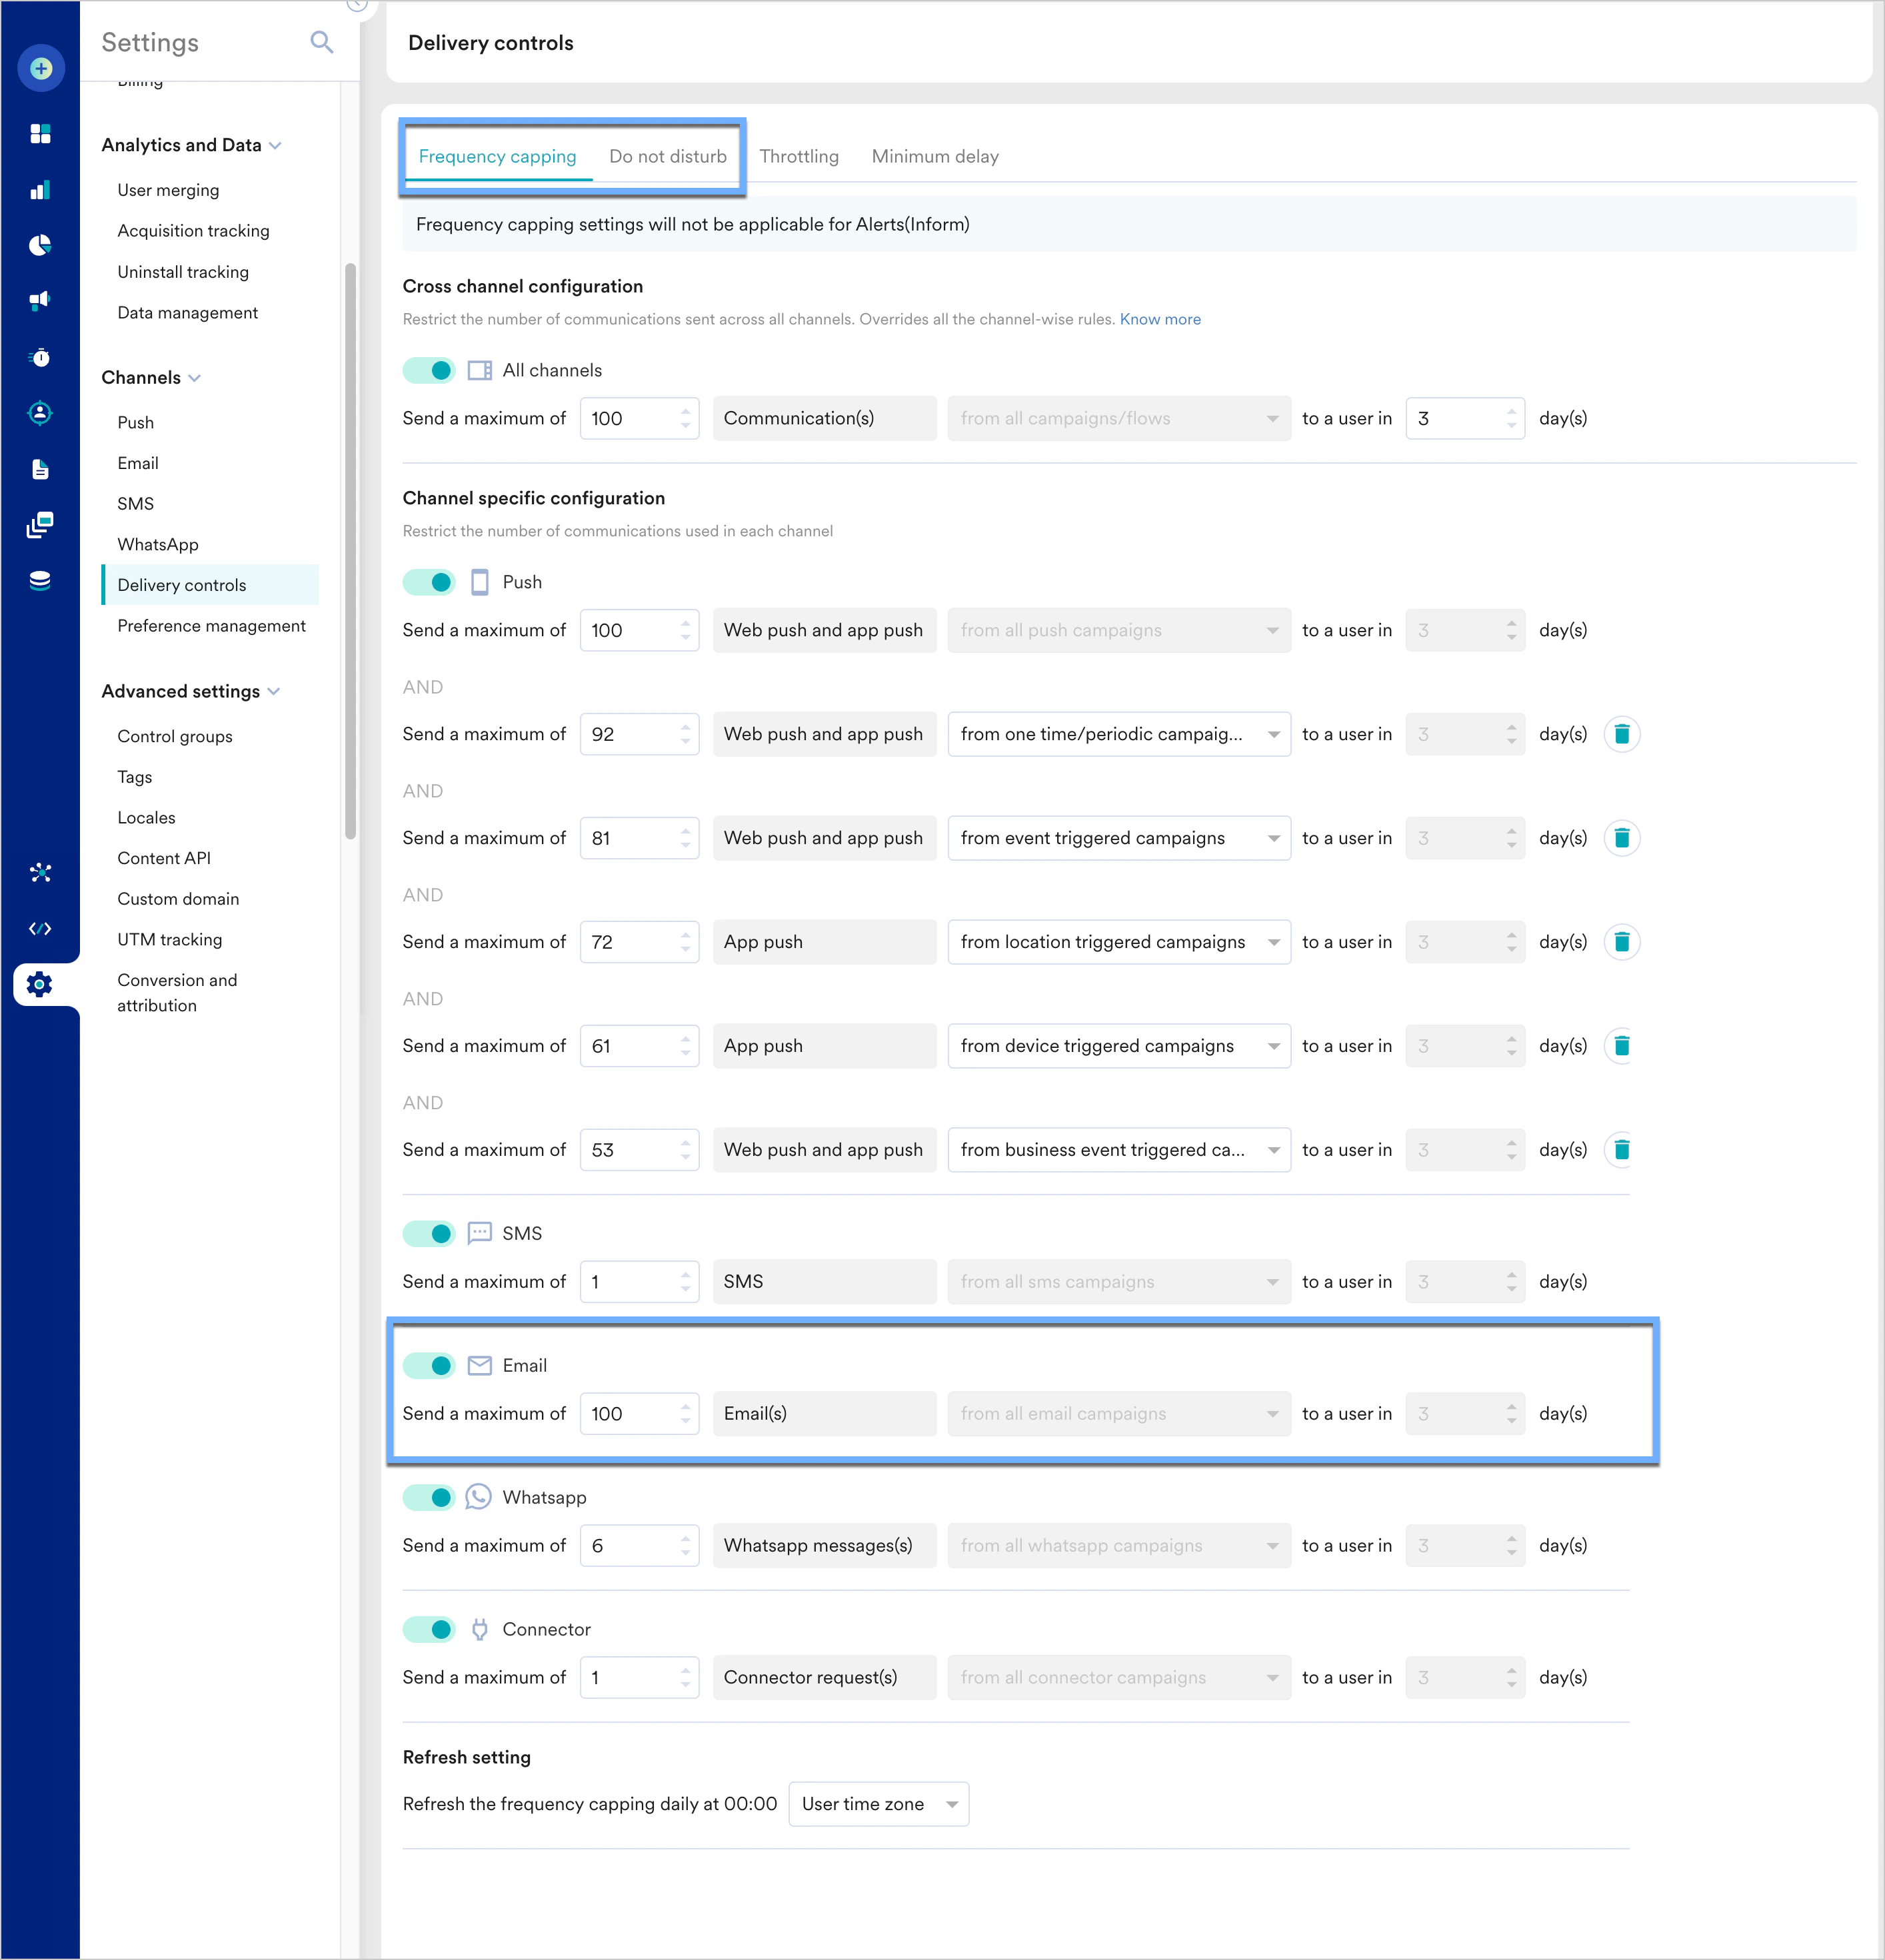The height and width of the screenshot is (1960, 1885).
Task: Click the Know more link
Action: 1160,319
